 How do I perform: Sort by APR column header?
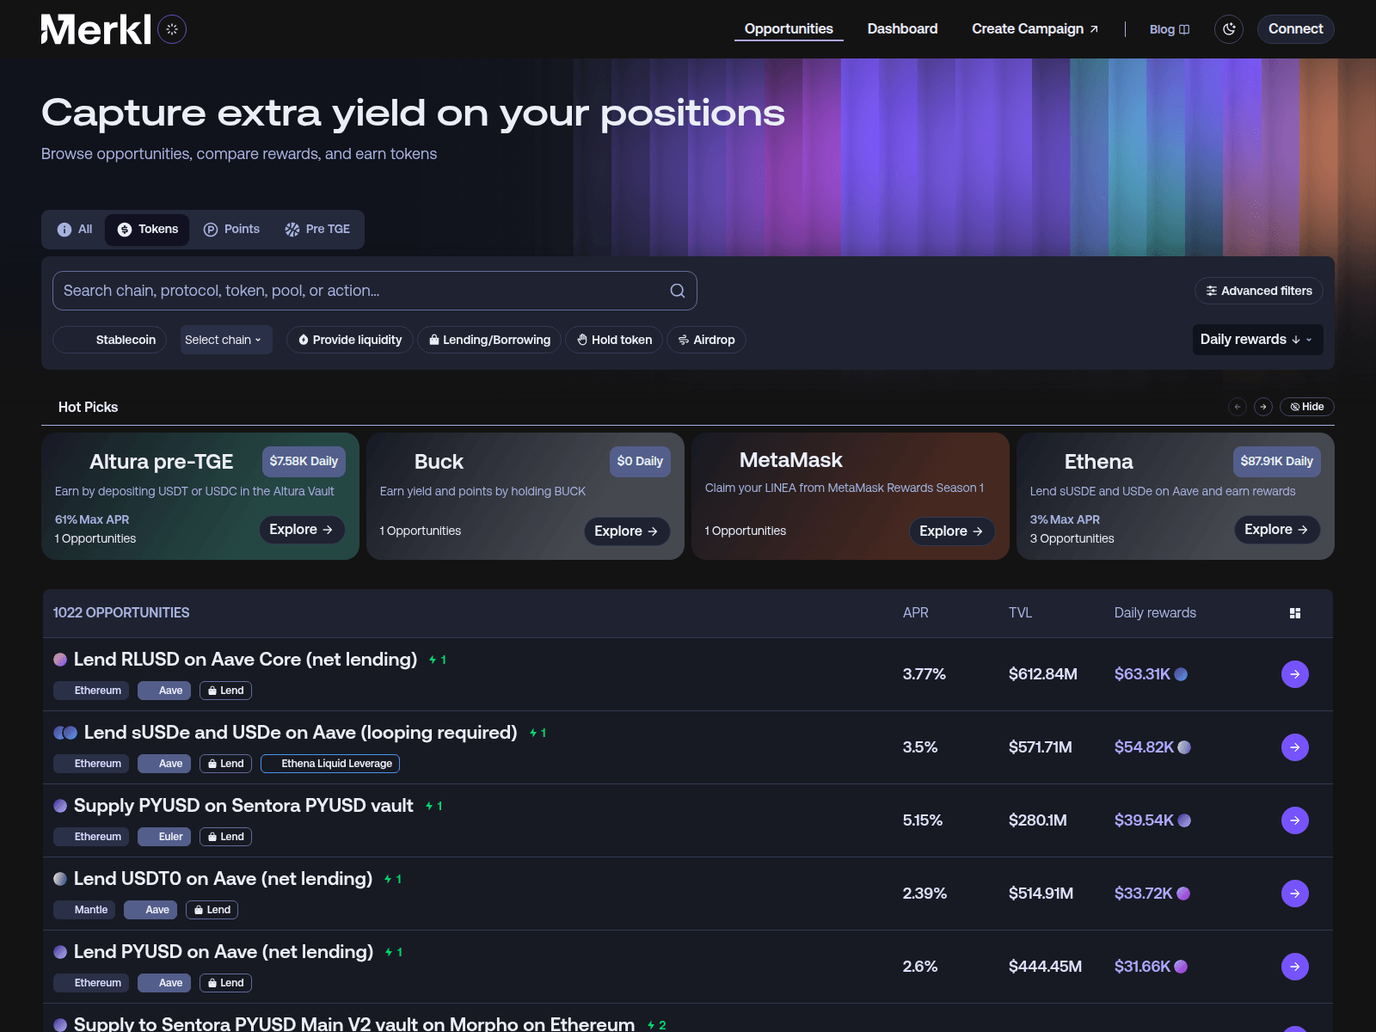coord(916,613)
